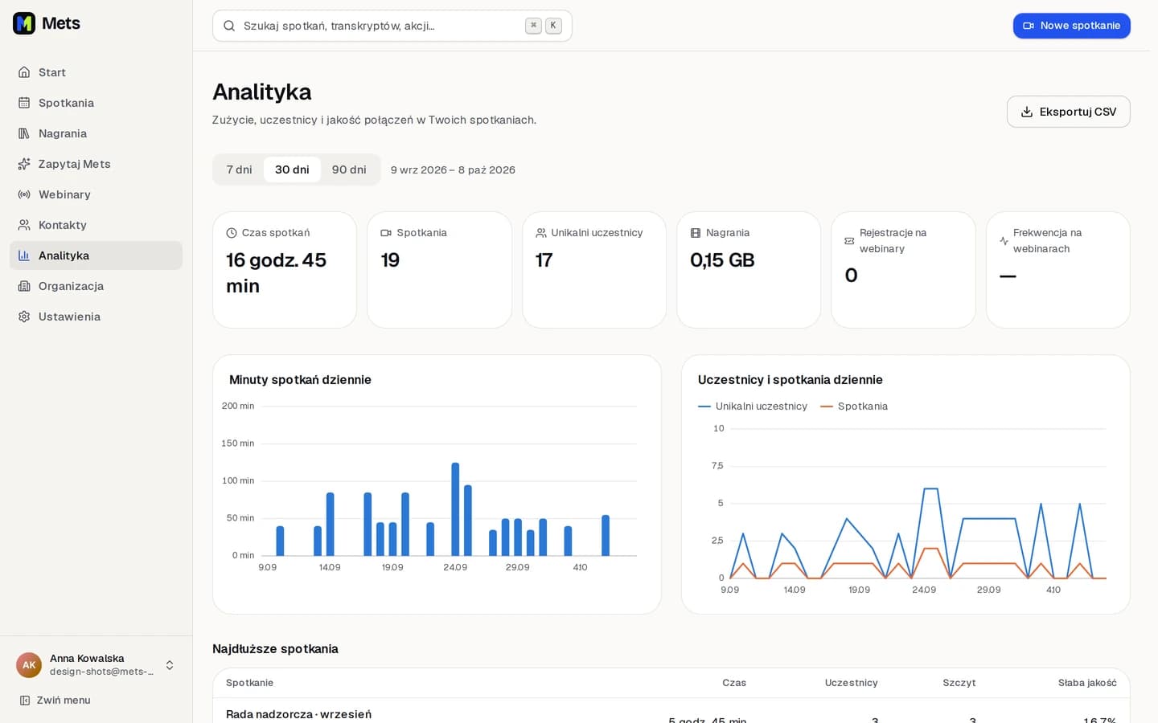The height and width of the screenshot is (723, 1158).
Task: Open the Organizacja building icon
Action: point(24,286)
